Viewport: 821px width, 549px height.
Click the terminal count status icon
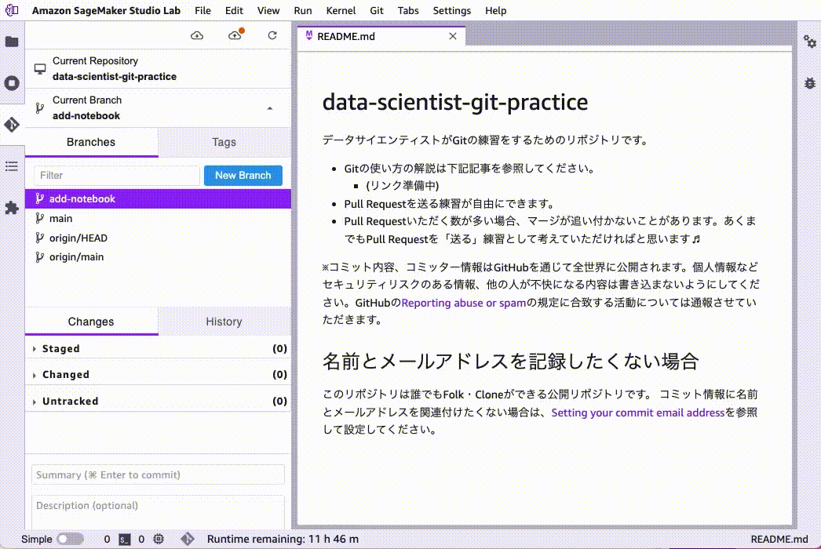coord(125,539)
